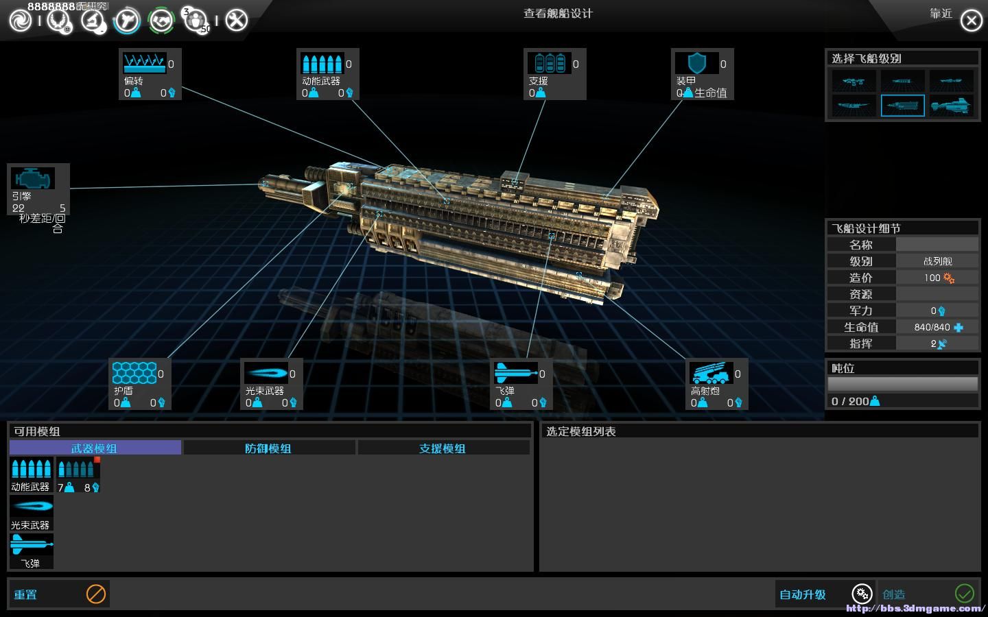Viewport: 988px width, 617px height.
Task: Select the 偏转 deflector slot icon
Action: (145, 64)
